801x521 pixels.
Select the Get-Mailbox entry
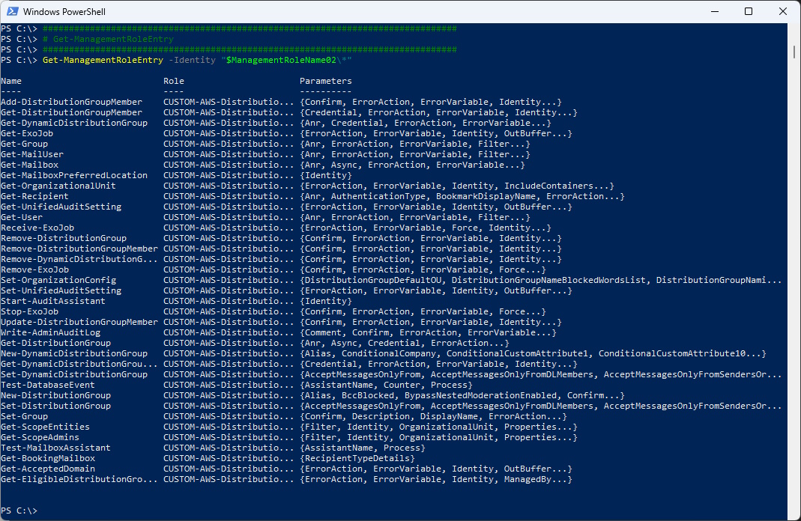(x=30, y=165)
